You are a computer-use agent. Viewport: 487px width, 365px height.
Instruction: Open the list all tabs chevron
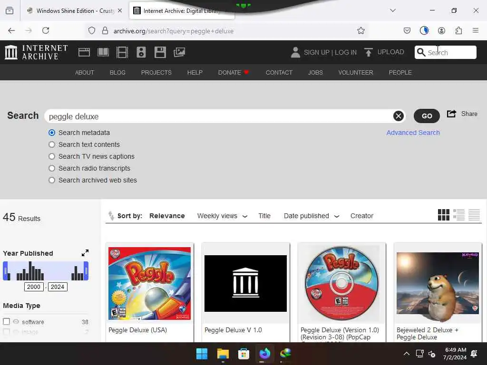tap(393, 10)
